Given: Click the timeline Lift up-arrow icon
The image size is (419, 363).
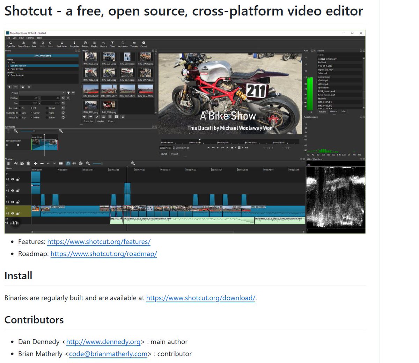Looking at the screenshot, I should (48, 163).
